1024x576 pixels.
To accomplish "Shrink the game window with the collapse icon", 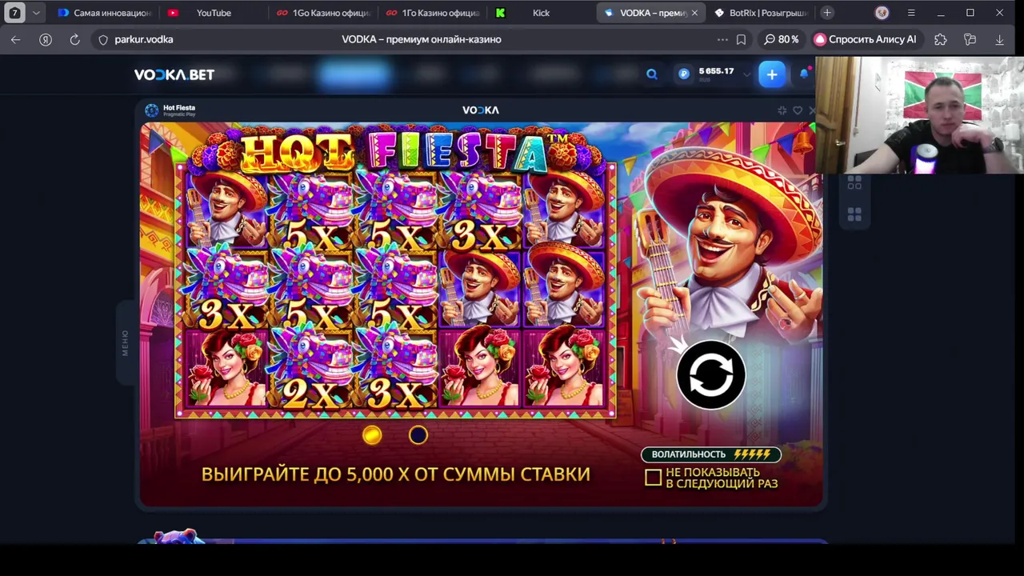I will pos(782,110).
